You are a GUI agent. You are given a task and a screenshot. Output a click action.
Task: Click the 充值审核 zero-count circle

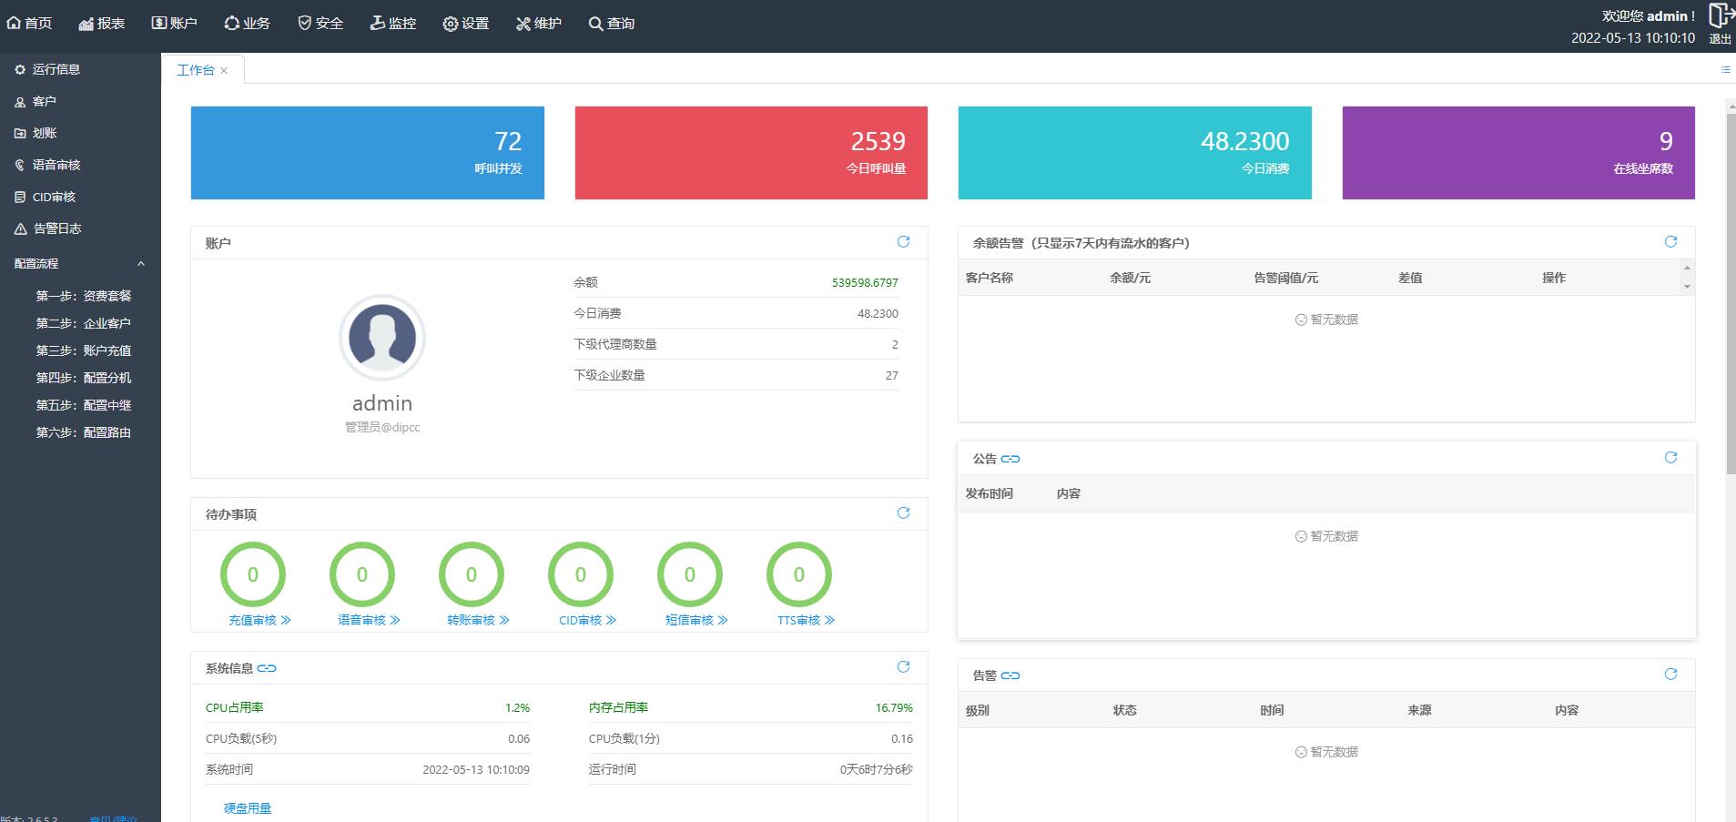coord(253,574)
